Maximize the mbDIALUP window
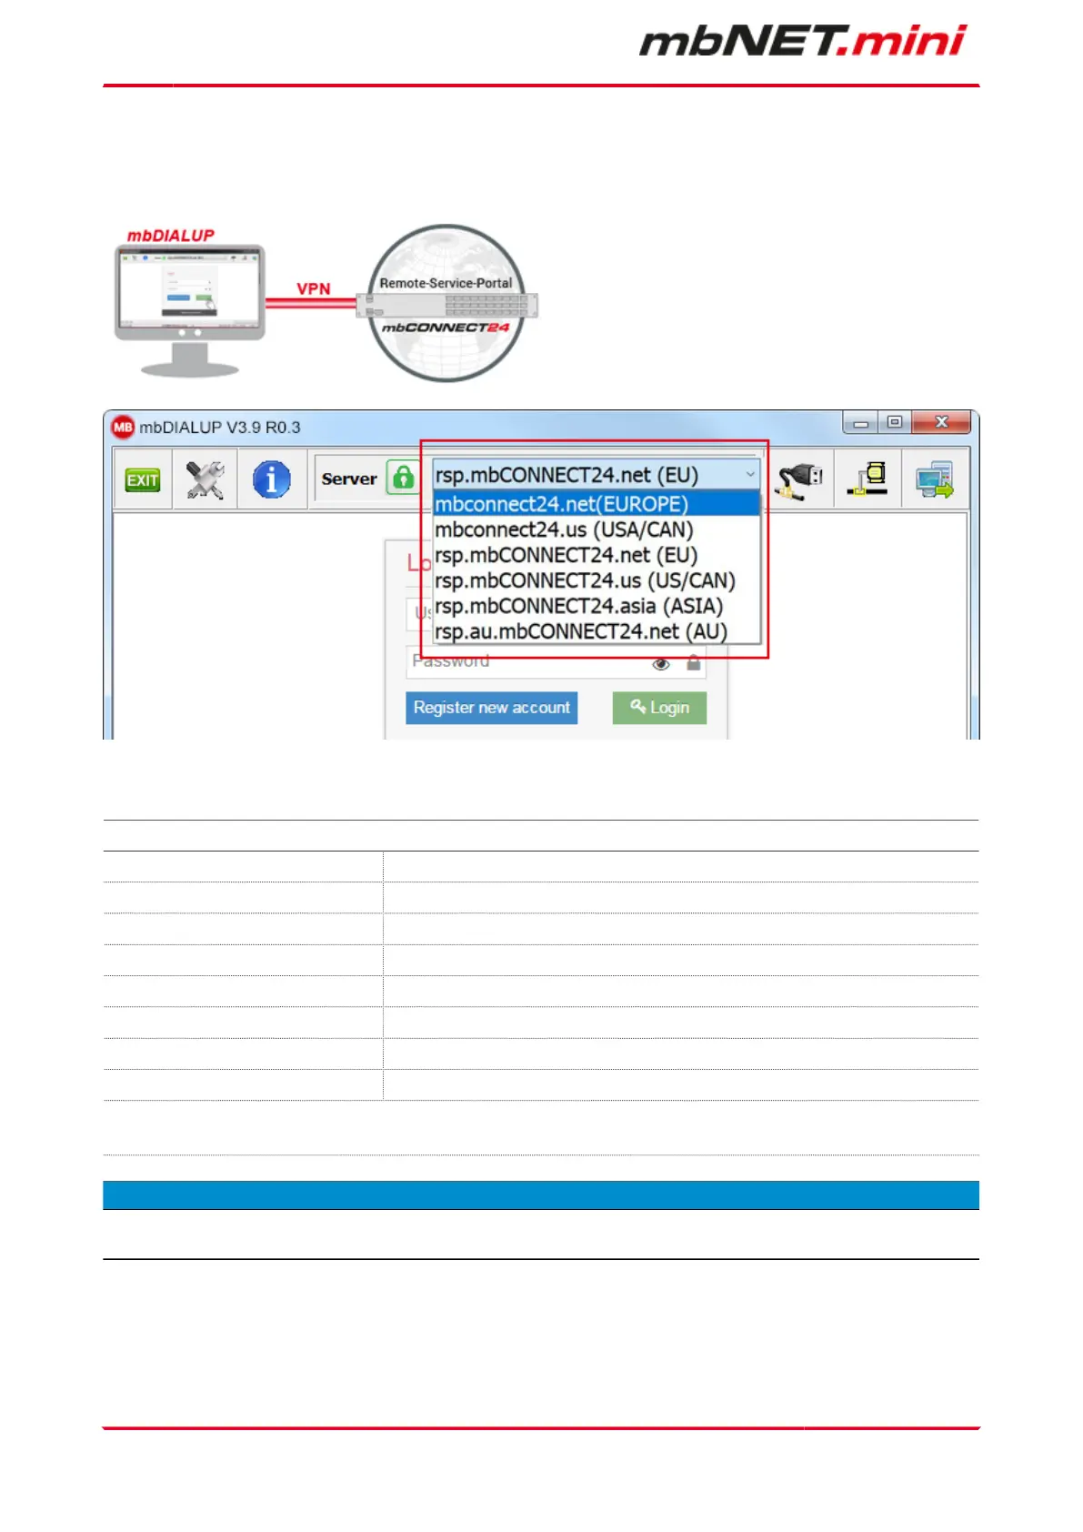Image resolution: width=1083 pixels, height=1532 pixels. click(x=894, y=422)
